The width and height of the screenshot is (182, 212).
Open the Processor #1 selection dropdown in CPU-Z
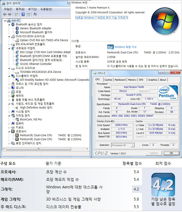(133, 145)
